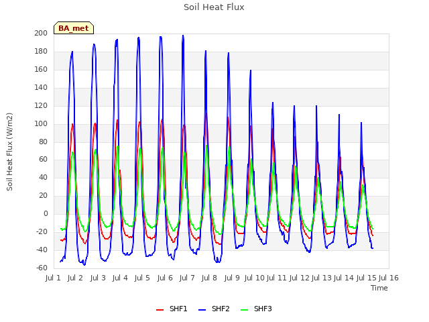Click the Jul 10 x-axis tick label
This screenshot has width=429, height=322.
255,278
